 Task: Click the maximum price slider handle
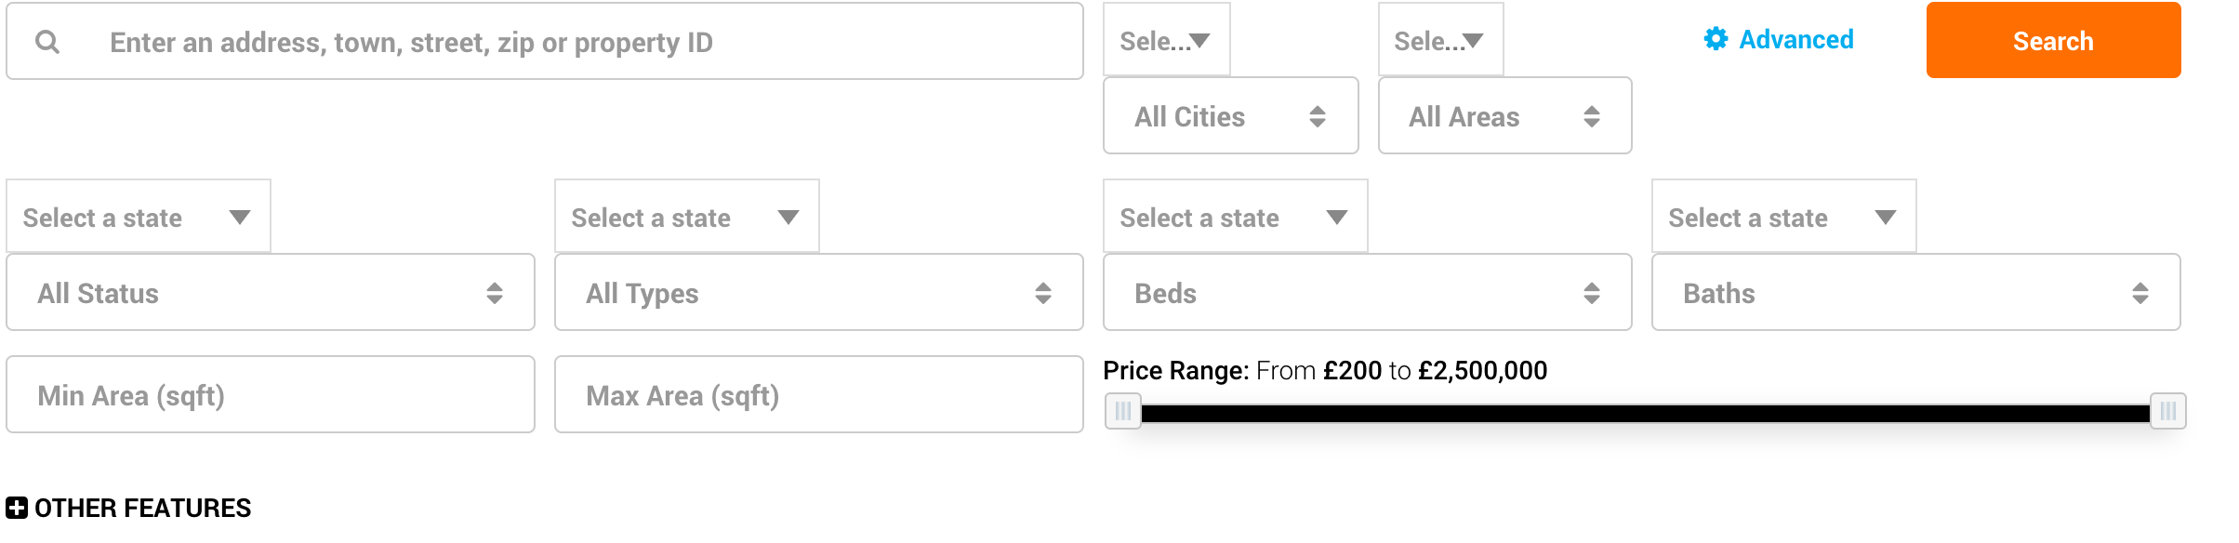tap(2167, 411)
